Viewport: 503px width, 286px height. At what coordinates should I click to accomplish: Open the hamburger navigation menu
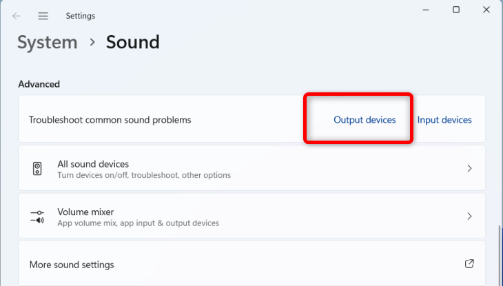click(x=43, y=15)
